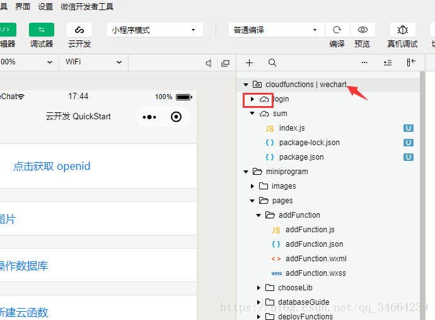The width and height of the screenshot is (435, 320).
Task: Expand the chooseLib folder arrow
Action: tap(258, 288)
